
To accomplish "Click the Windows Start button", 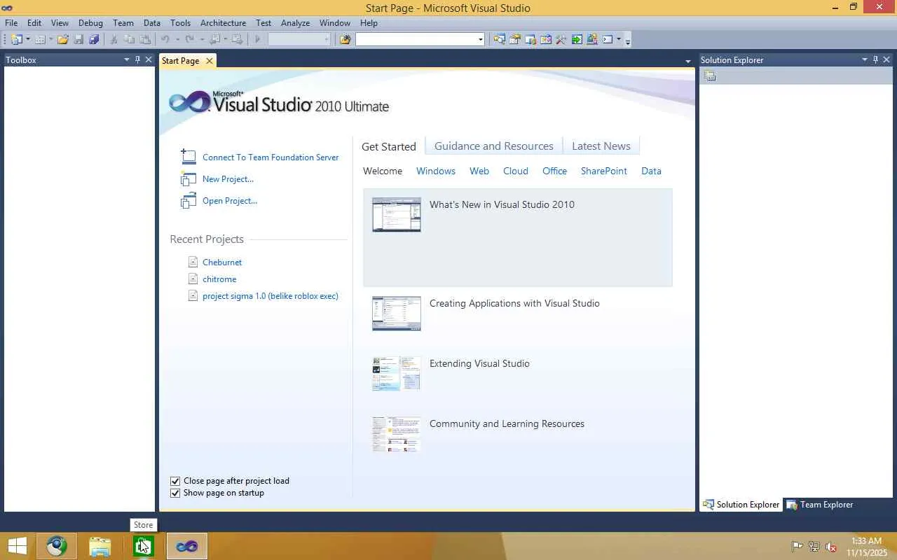I will tap(18, 546).
